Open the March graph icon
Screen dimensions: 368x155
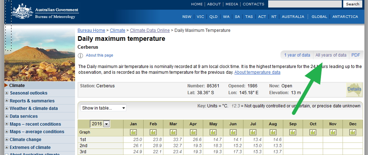tap(173, 132)
